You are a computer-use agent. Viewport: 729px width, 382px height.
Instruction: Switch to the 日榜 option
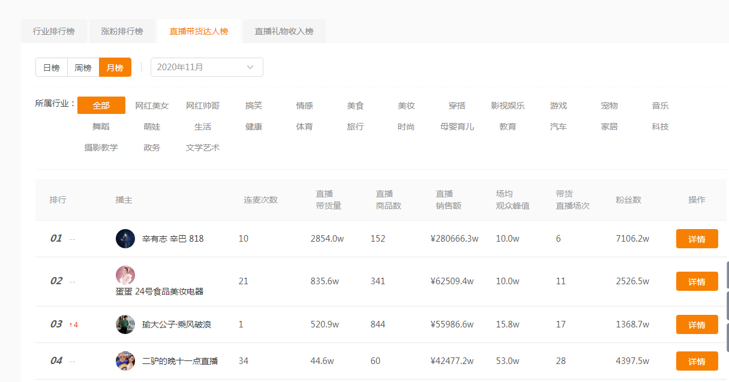click(52, 67)
